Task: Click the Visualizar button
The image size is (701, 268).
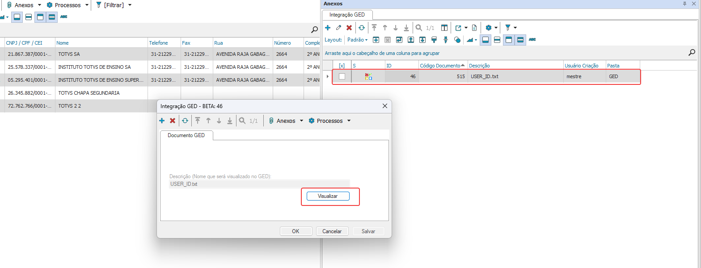Action: point(328,196)
